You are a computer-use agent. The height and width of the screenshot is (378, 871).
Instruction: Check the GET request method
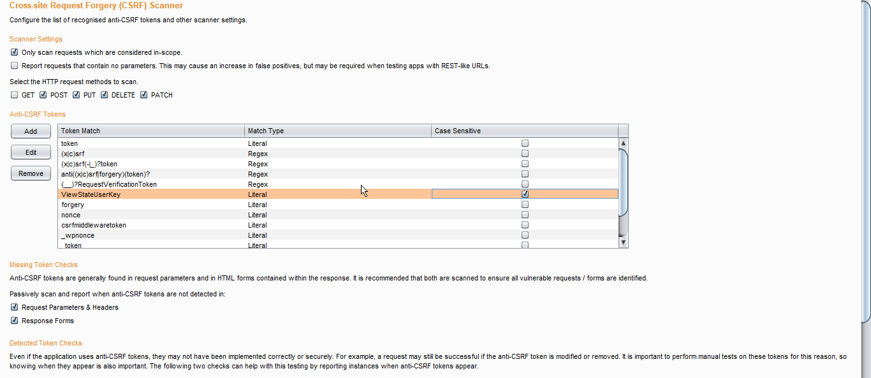pos(14,95)
